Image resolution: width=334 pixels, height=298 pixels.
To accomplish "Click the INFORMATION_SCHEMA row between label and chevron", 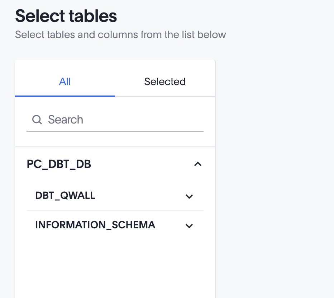I will coord(170,225).
